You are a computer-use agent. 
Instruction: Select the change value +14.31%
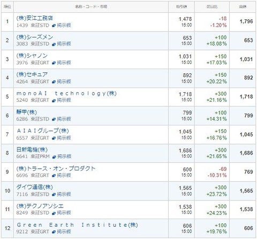click(x=217, y=119)
